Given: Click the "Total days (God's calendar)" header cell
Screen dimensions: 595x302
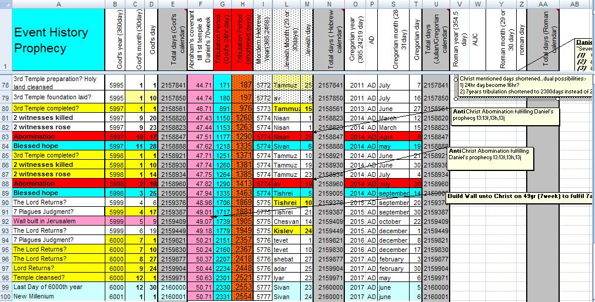Looking at the screenshot, I should click(172, 40).
